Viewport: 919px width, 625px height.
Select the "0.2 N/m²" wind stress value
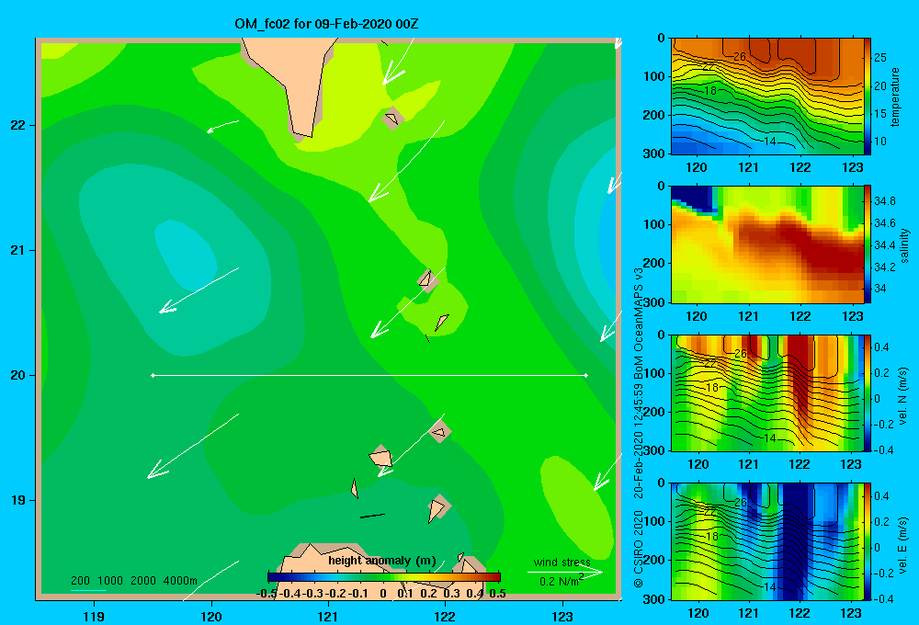[561, 581]
